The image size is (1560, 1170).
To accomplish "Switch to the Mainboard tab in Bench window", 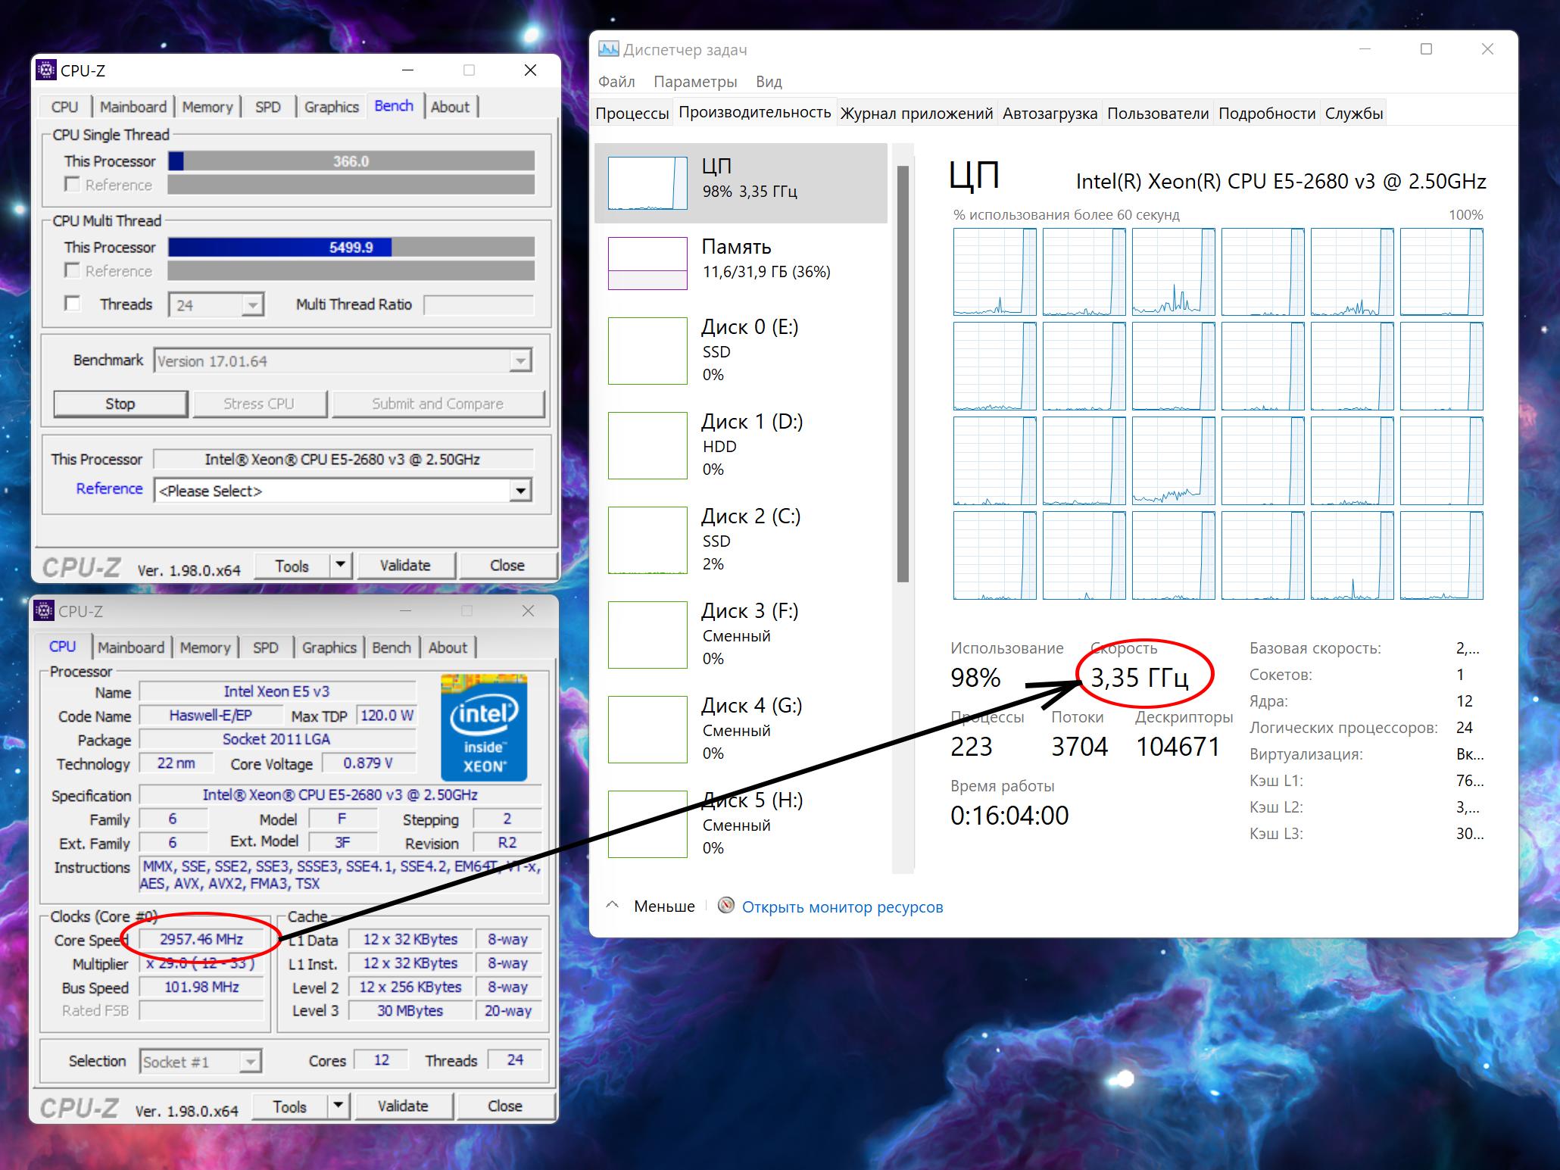I will tap(133, 107).
